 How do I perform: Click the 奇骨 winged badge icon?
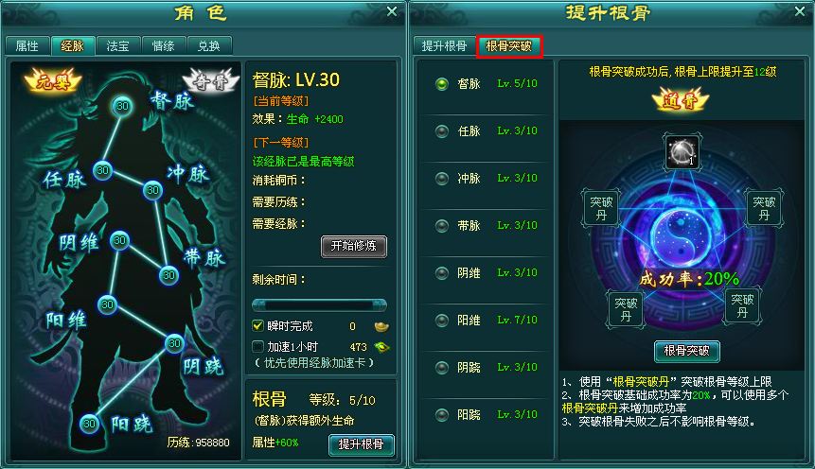[x=211, y=80]
